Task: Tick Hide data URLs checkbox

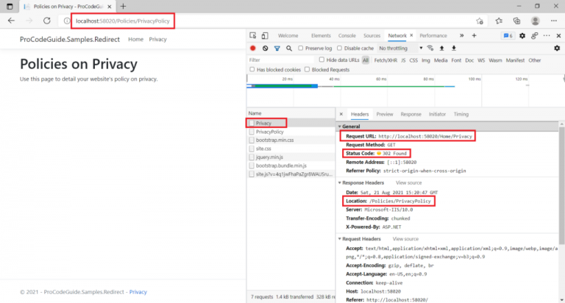Action: (322, 60)
